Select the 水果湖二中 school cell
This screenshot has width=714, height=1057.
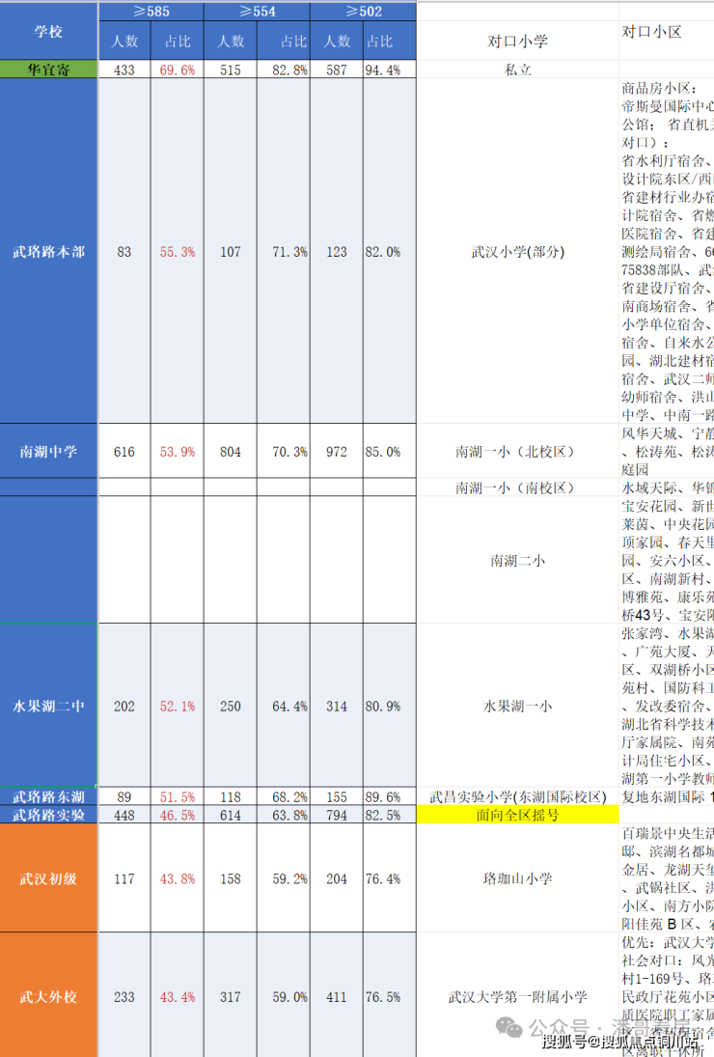coord(48,706)
